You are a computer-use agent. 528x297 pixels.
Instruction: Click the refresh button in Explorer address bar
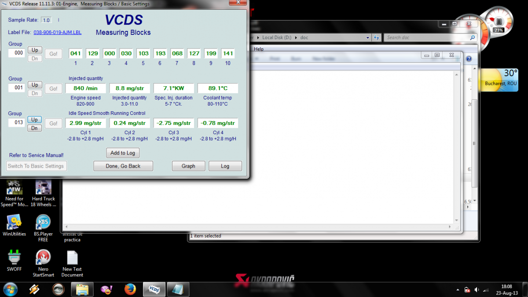pos(377,37)
